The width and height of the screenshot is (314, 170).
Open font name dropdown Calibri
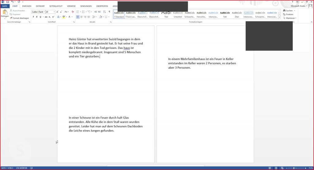click(44, 12)
